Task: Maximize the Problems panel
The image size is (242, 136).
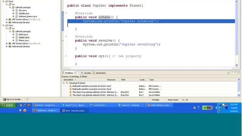Action: coord(239,72)
